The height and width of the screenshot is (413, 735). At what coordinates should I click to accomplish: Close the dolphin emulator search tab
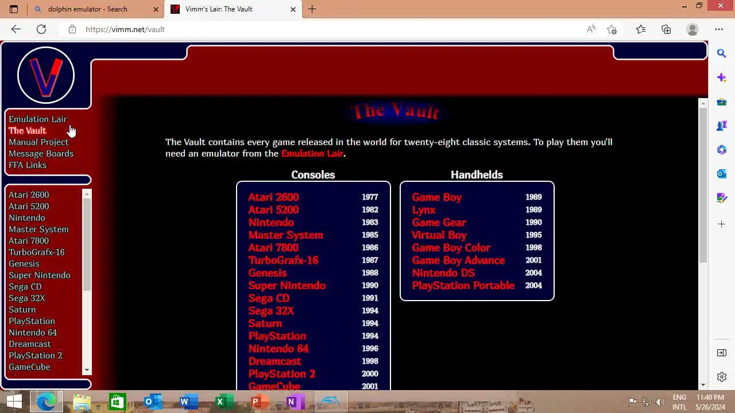(156, 9)
